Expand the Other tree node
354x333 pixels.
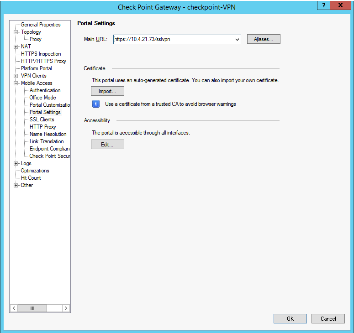tap(16, 185)
